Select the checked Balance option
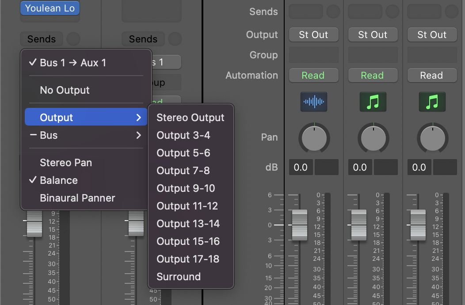 [x=86, y=180]
